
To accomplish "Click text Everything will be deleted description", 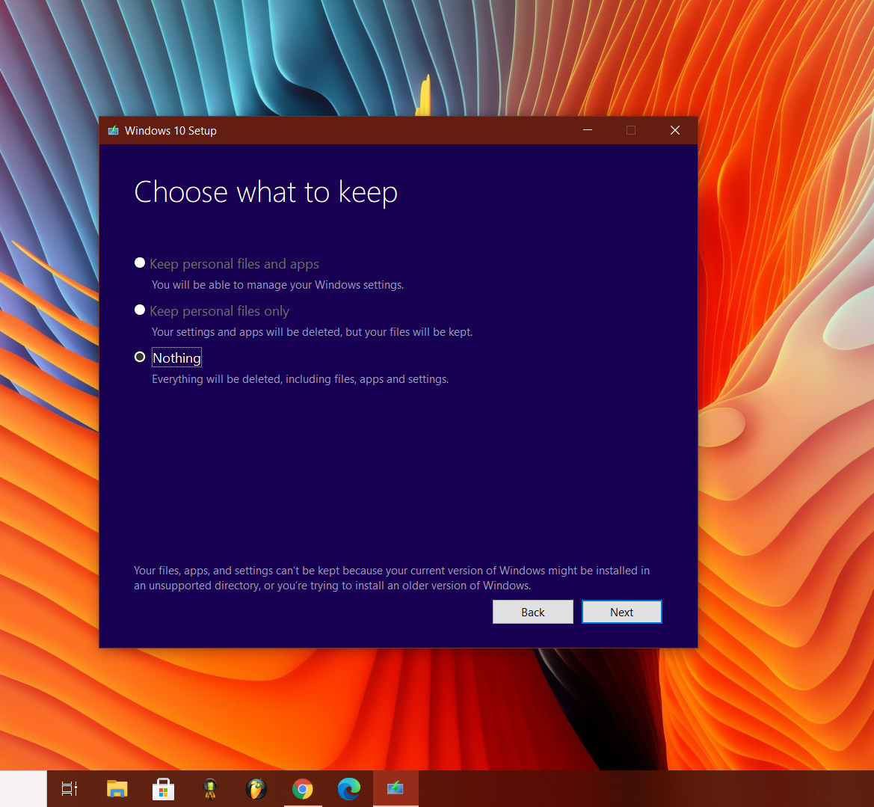I will (x=300, y=379).
